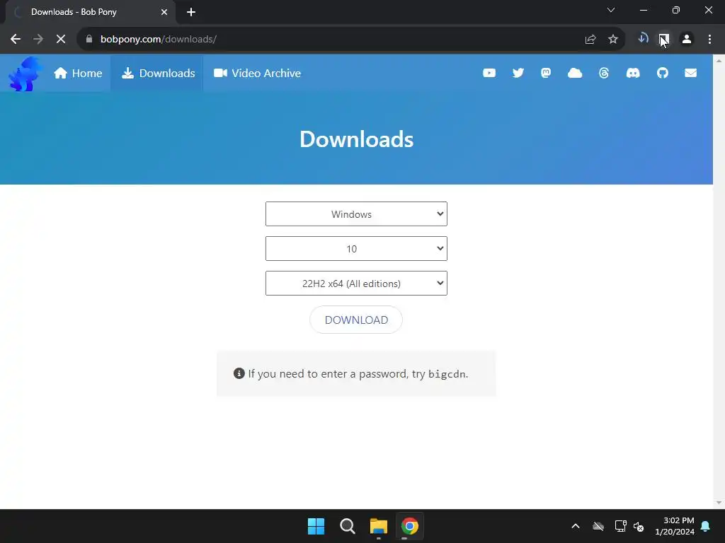Expand the 22H2 x64 (All editions) dropdown

pyautogui.click(x=356, y=283)
